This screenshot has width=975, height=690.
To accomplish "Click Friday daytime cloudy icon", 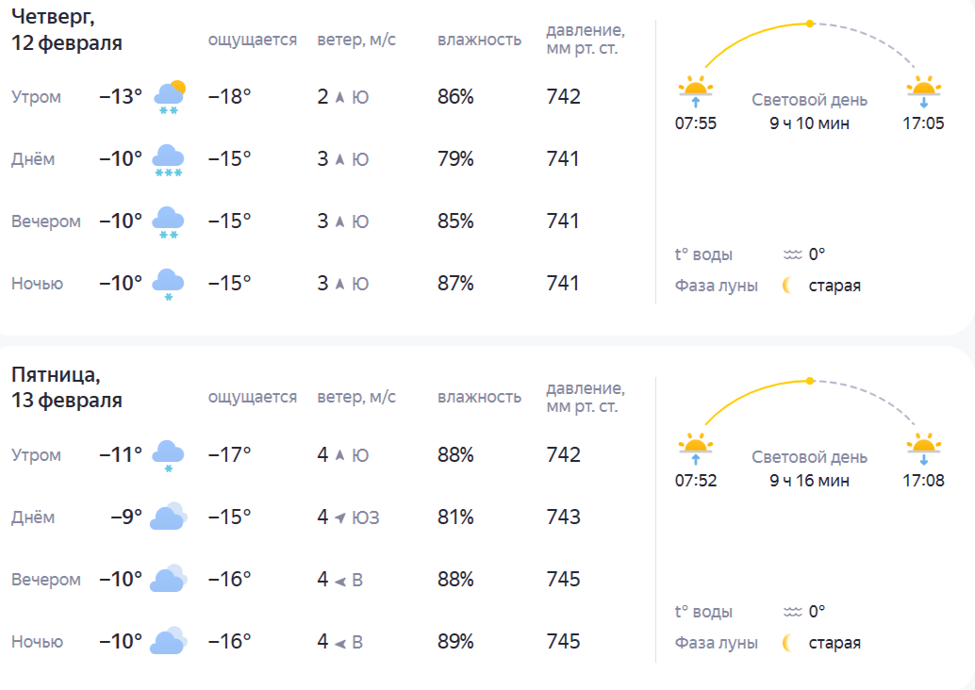I will click(x=168, y=517).
